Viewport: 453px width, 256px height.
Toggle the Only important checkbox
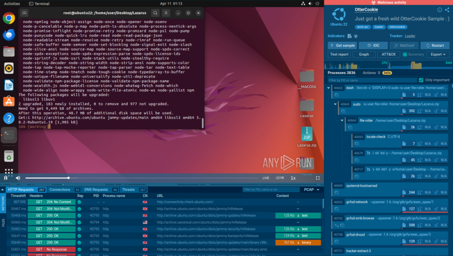coord(421,80)
